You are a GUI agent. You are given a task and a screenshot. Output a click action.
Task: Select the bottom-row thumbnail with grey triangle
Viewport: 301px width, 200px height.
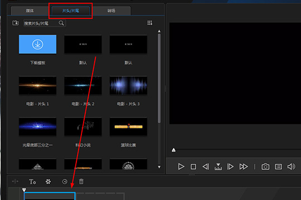click(38, 164)
